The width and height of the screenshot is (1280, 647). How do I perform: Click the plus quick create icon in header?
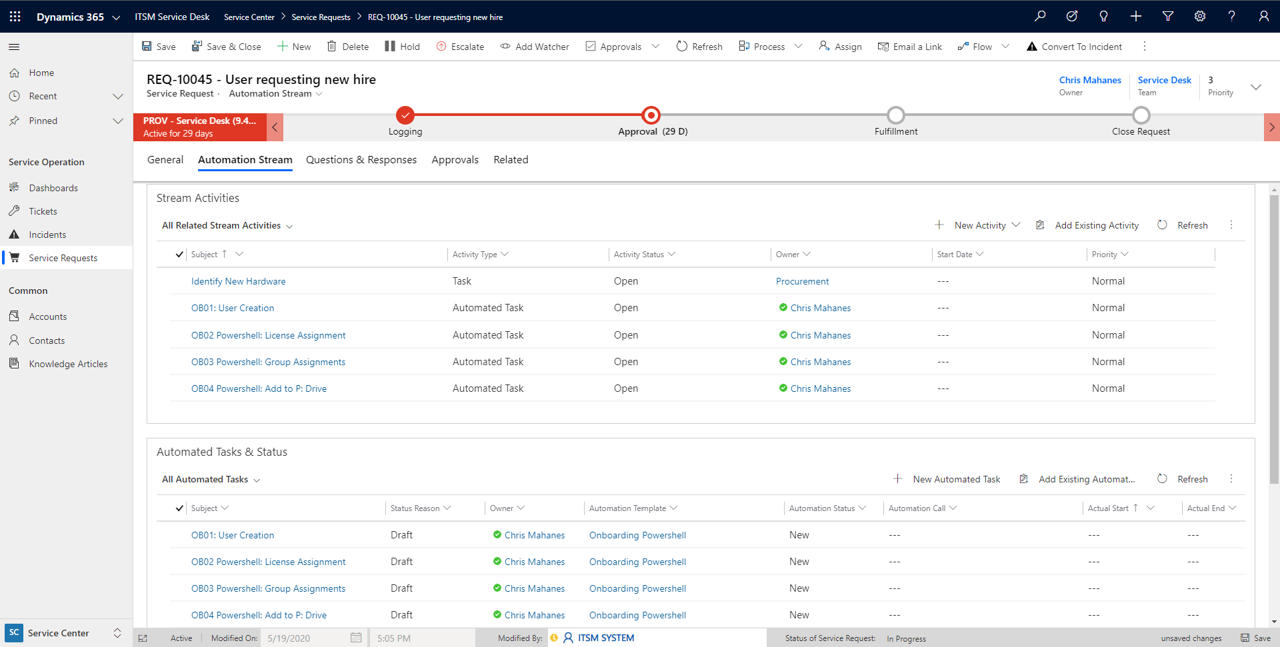coord(1136,17)
